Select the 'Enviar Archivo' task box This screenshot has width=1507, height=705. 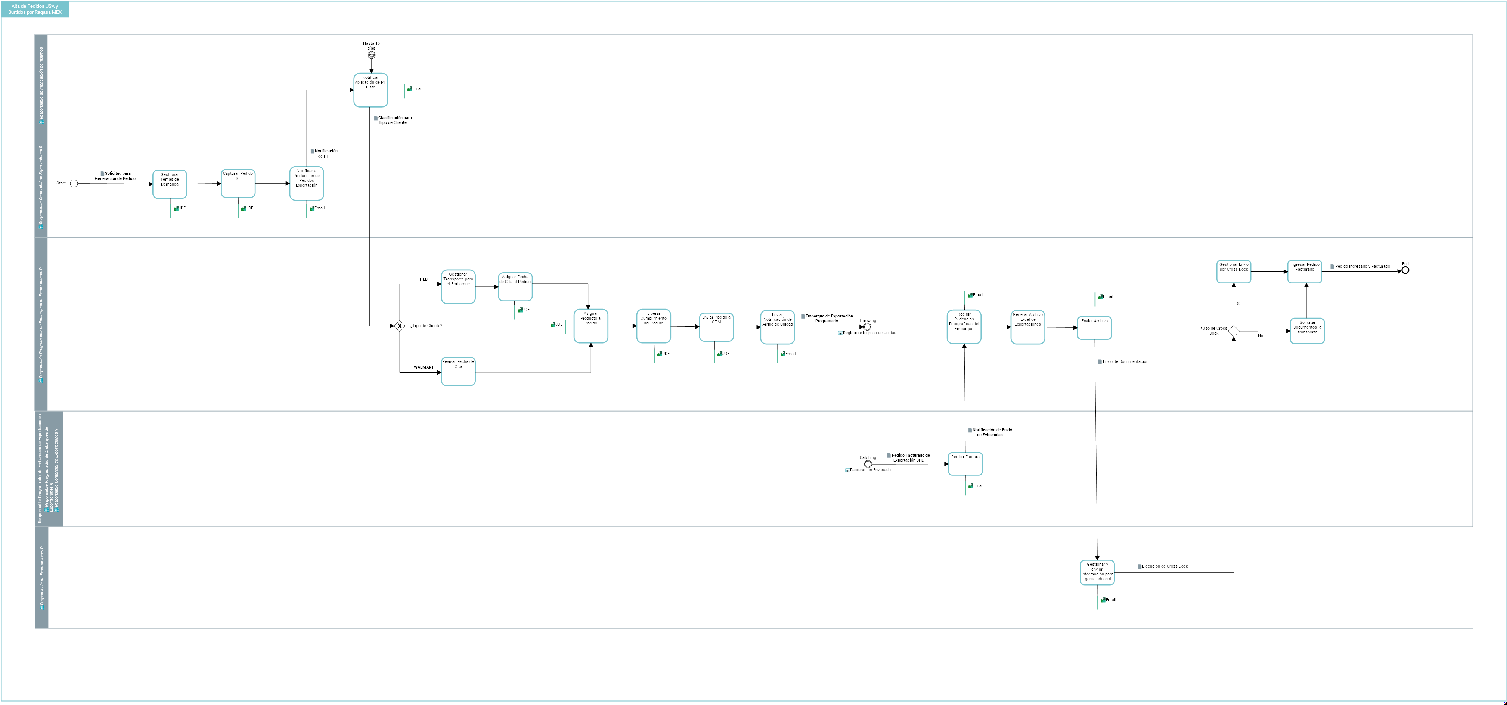tap(1095, 327)
